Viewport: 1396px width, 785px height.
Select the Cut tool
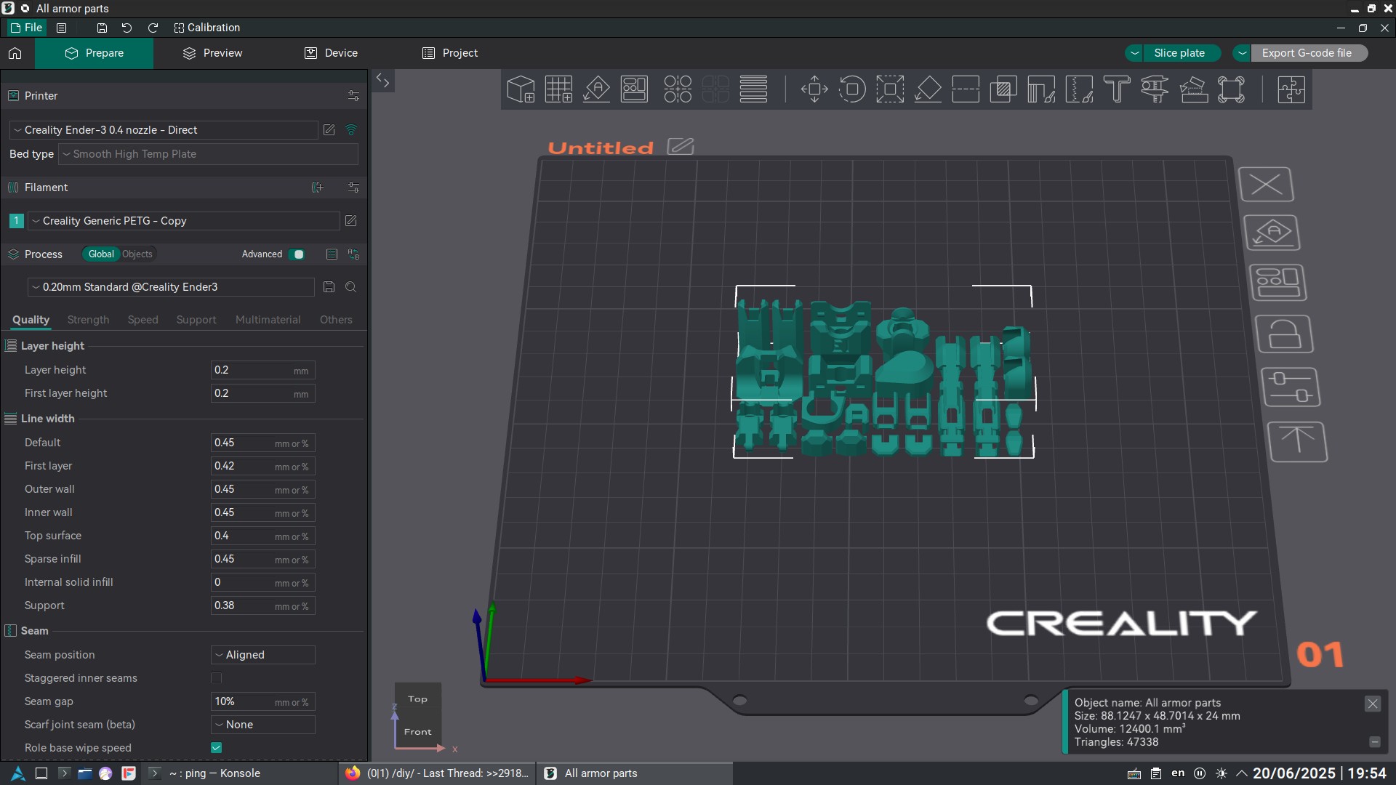click(966, 89)
